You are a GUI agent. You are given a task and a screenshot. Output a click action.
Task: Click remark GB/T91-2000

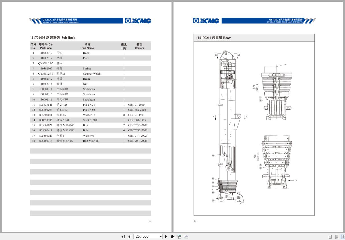click(x=136, y=104)
